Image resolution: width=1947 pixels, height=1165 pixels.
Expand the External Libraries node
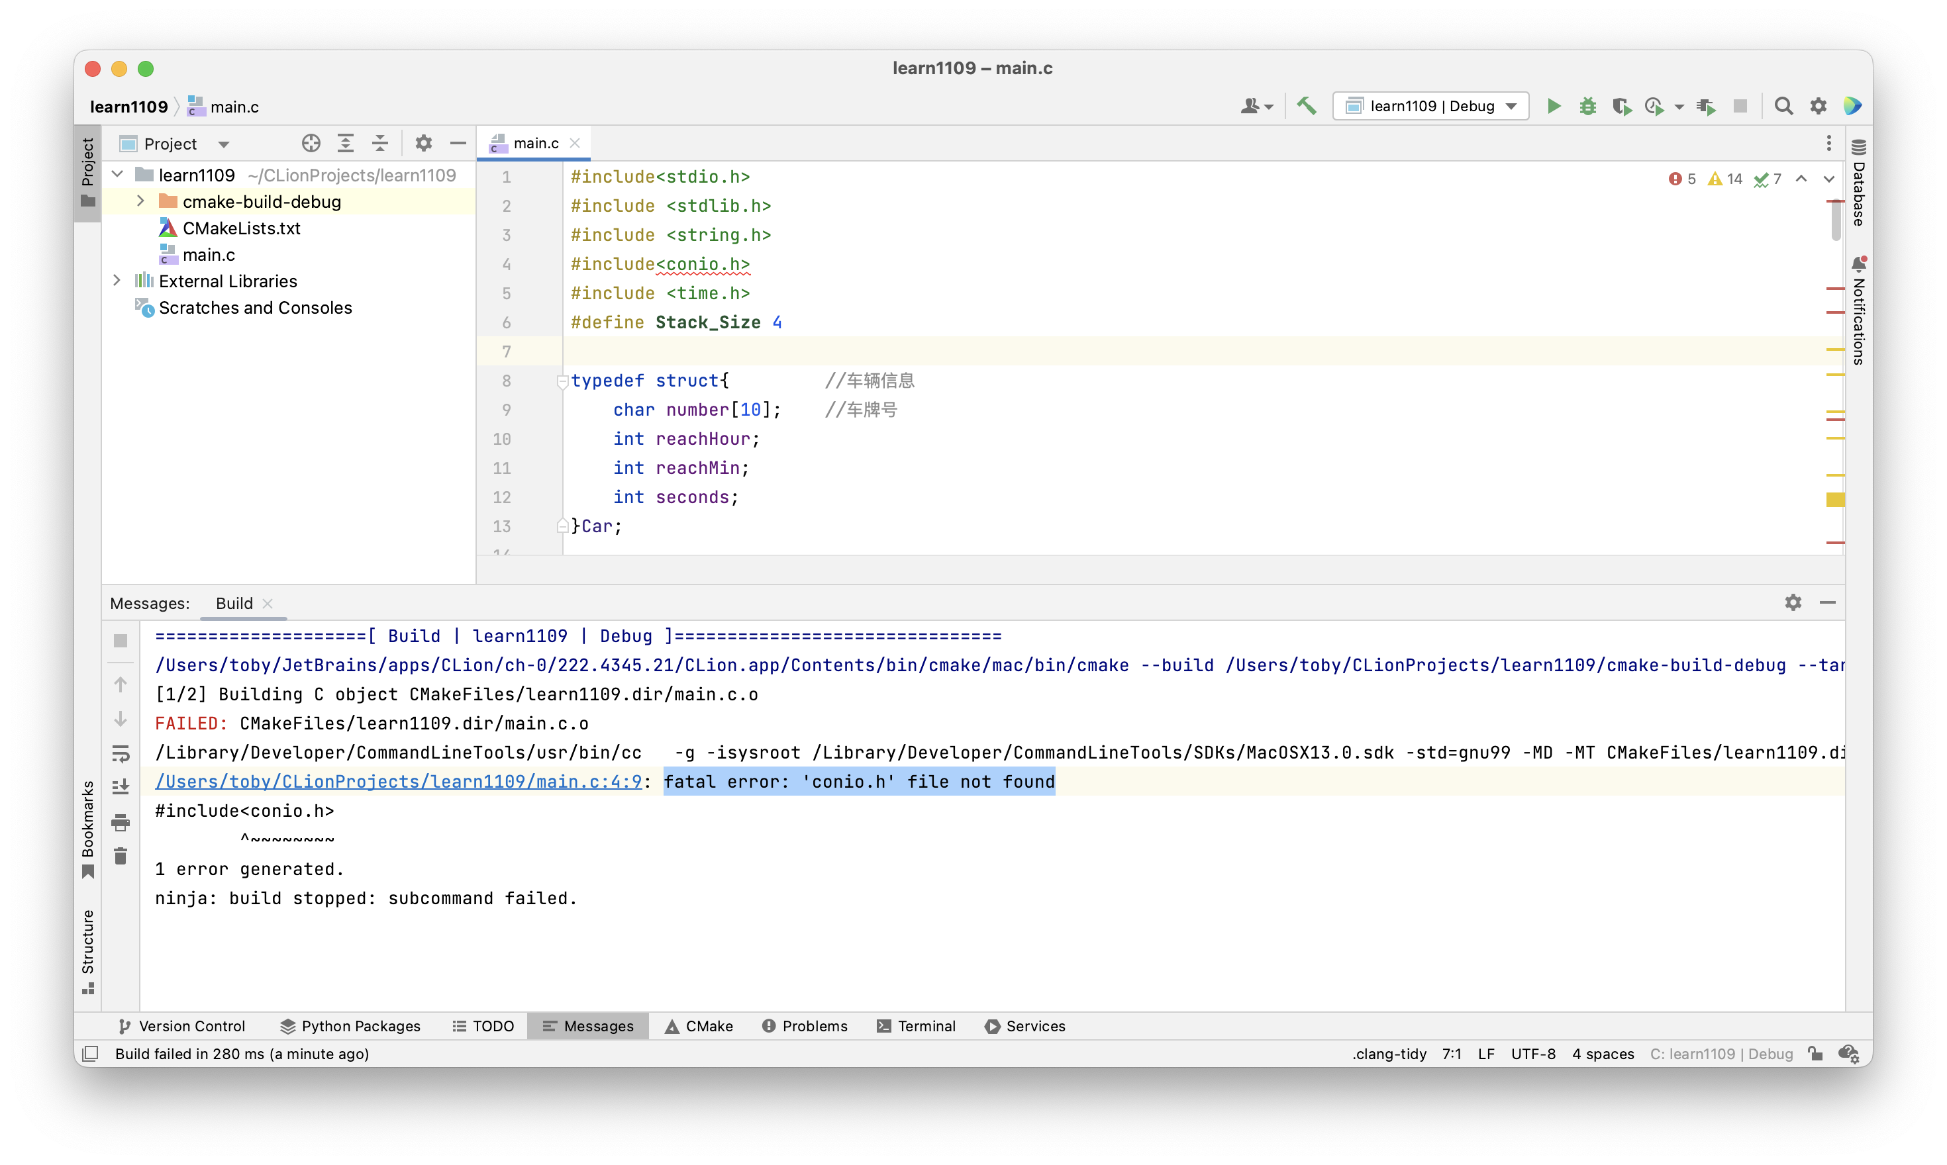(x=117, y=281)
